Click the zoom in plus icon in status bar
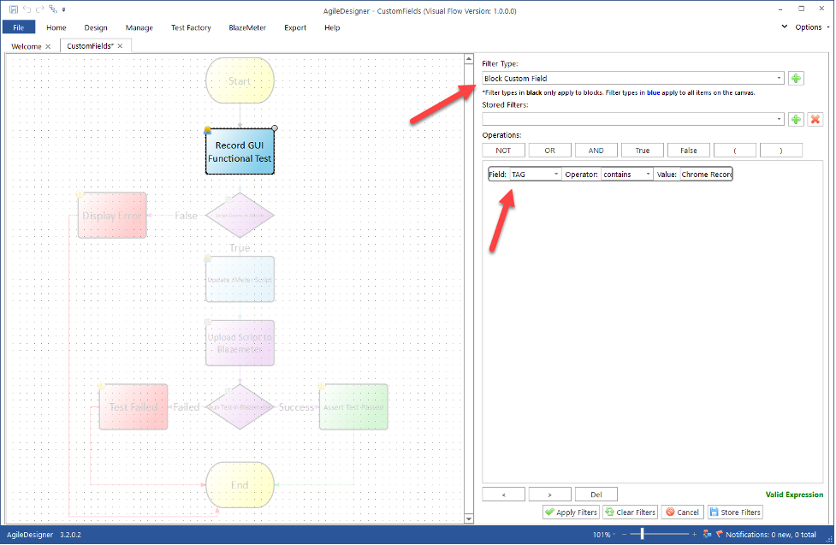 tap(694, 534)
